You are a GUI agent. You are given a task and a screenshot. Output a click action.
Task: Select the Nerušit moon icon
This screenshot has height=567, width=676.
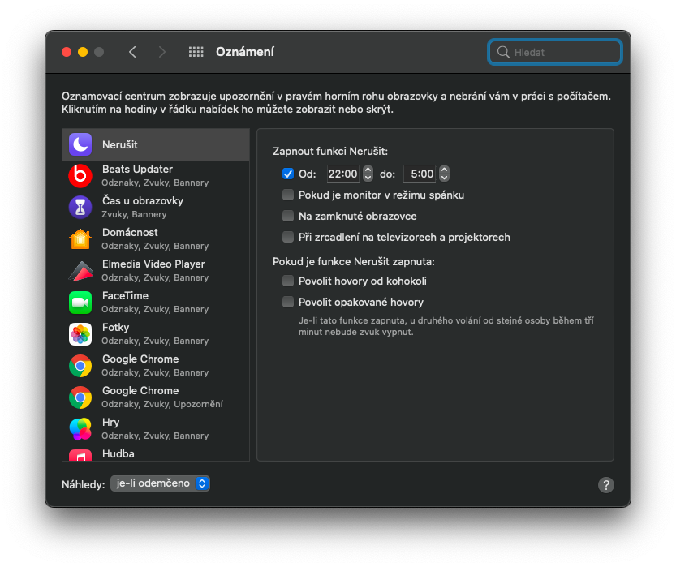[x=80, y=144]
